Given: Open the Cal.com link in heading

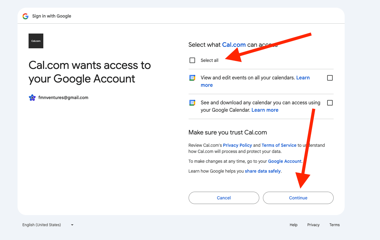Looking at the screenshot, I should point(234,45).
